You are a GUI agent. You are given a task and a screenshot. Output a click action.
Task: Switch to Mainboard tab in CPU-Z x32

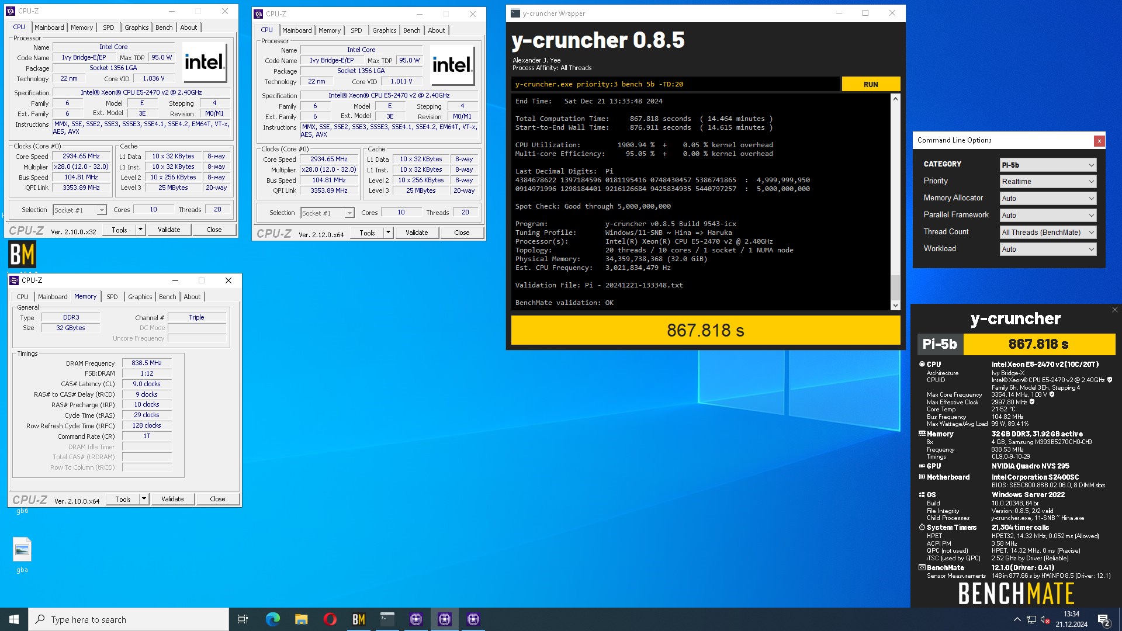coord(49,27)
